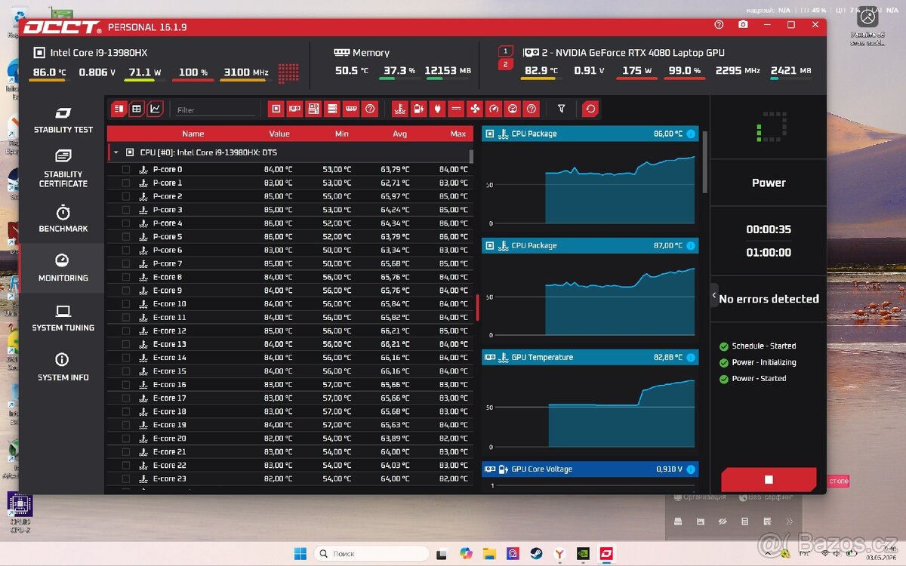The width and height of the screenshot is (906, 566).
Task: Click the 'No errors detected' status text
Action: [769, 299]
